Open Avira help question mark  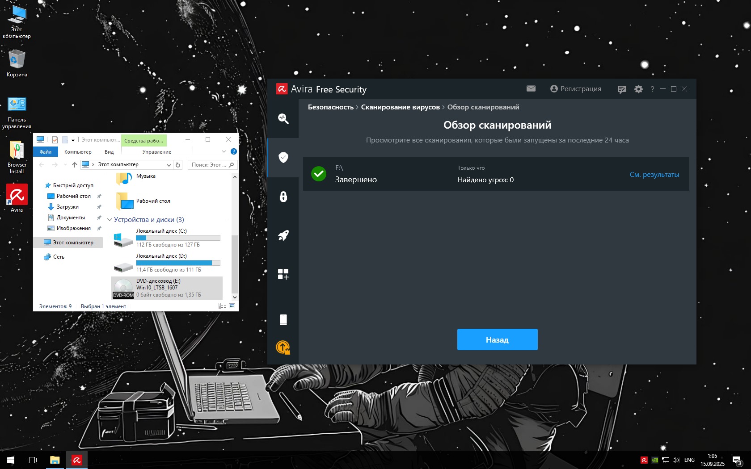tap(652, 89)
